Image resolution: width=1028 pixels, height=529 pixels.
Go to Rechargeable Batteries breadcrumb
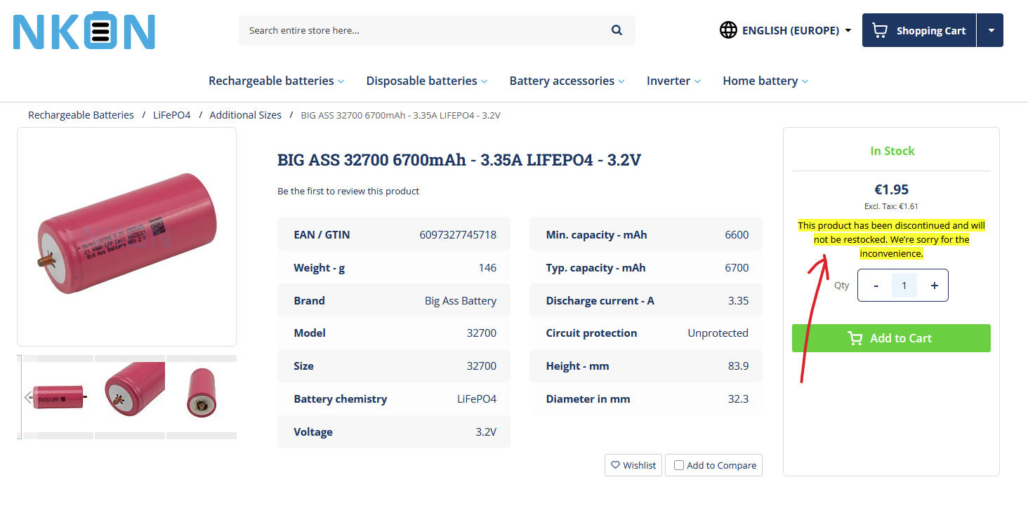point(81,115)
